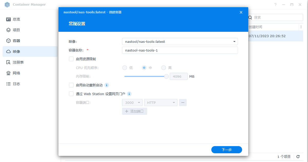The width and height of the screenshot is (308, 162).
Task: Click the 1 个项目 item count text
Action: (284, 157)
